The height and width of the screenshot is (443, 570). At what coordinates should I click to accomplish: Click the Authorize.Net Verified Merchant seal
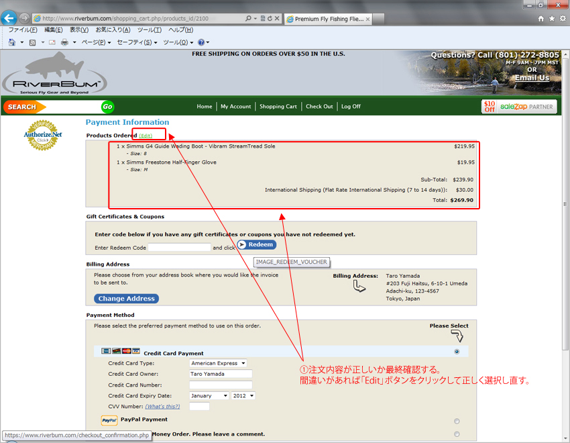(43, 135)
